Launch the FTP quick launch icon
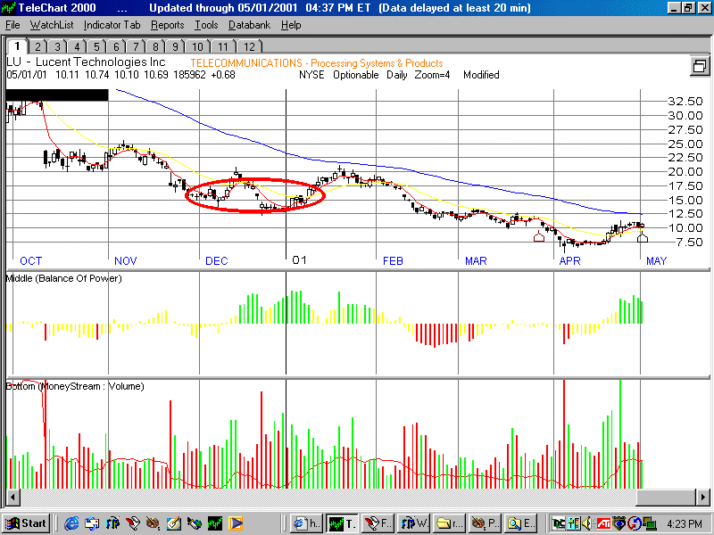Screen dimensions: 714x535 tap(112, 523)
